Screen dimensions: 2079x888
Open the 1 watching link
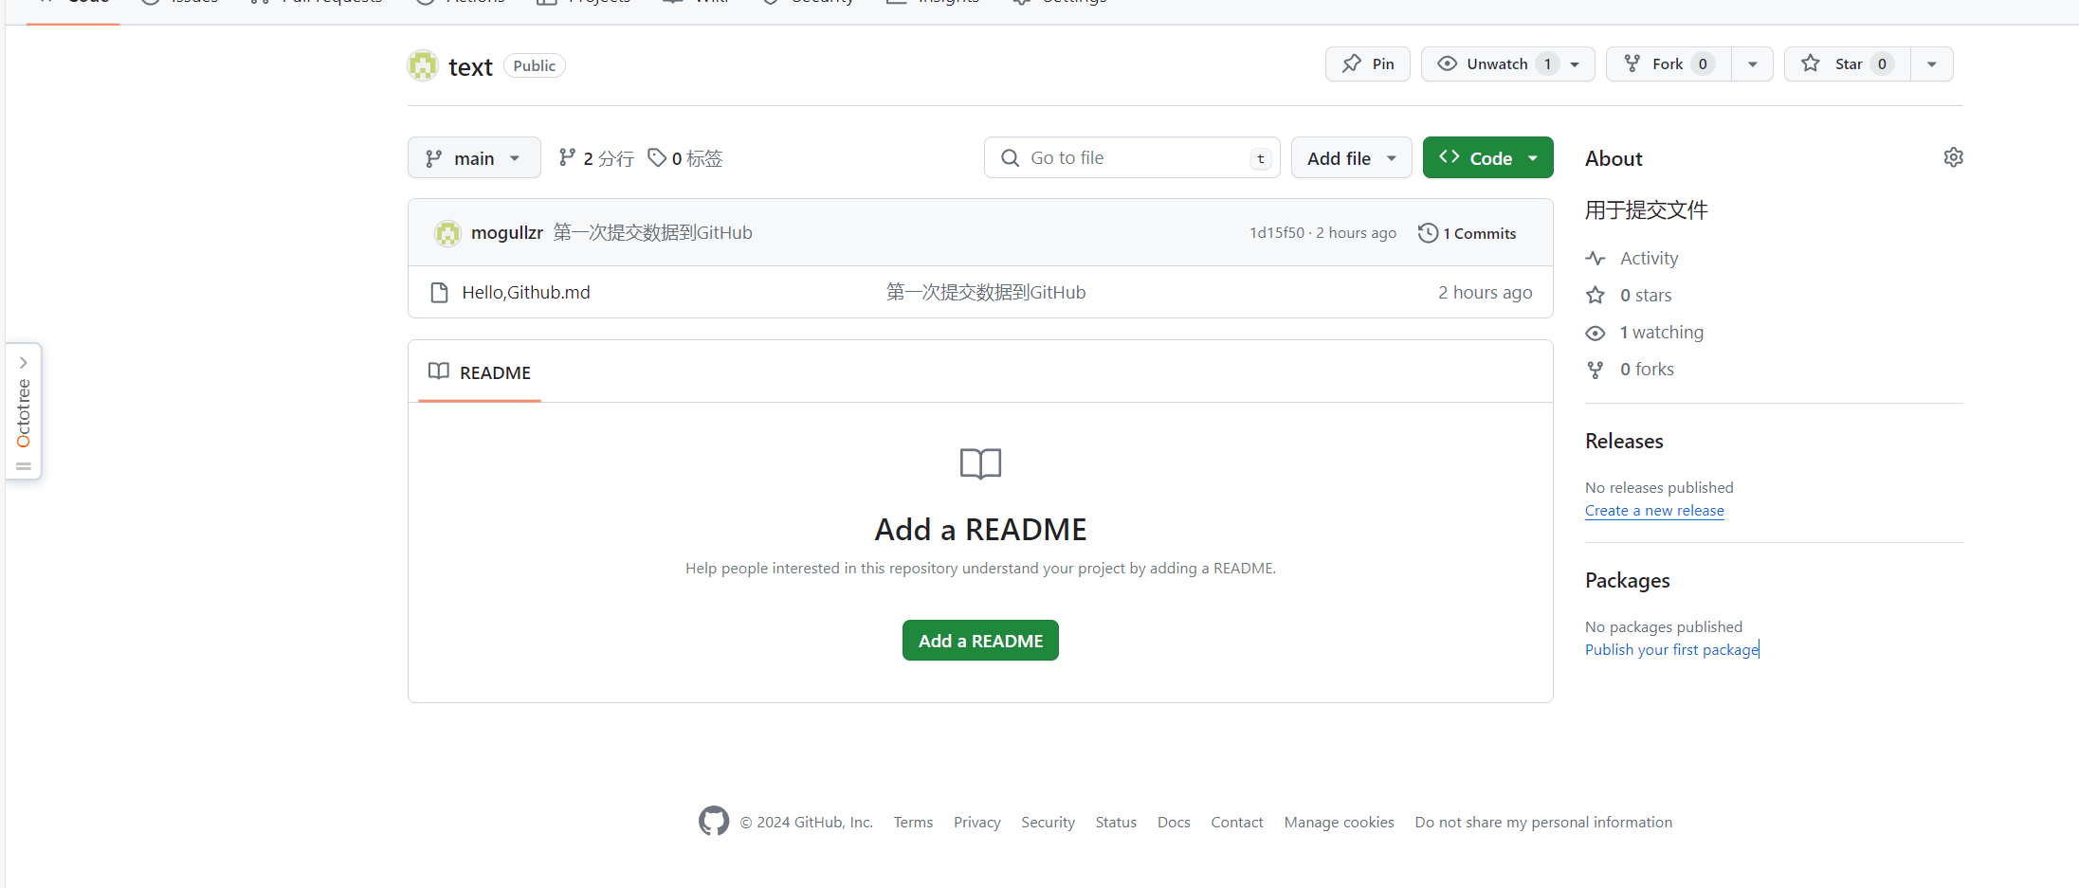(1661, 333)
